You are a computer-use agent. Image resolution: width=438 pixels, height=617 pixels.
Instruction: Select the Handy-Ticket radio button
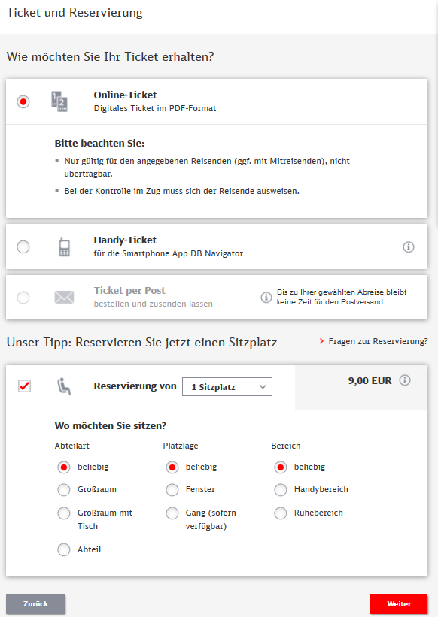click(x=23, y=247)
